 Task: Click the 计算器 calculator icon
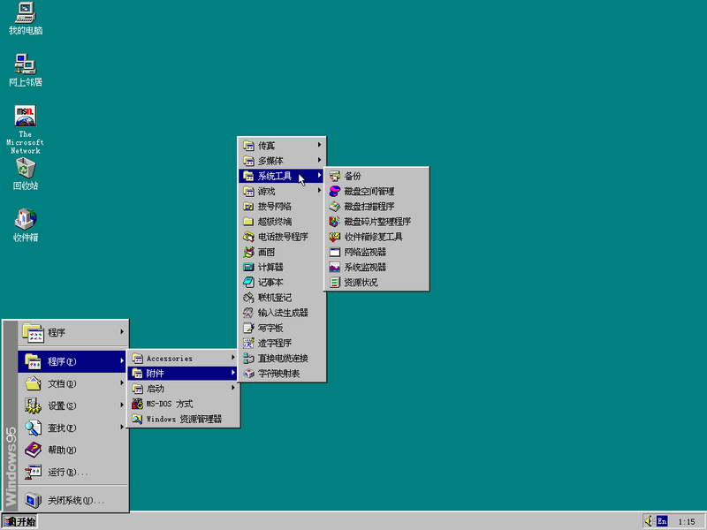click(x=248, y=268)
